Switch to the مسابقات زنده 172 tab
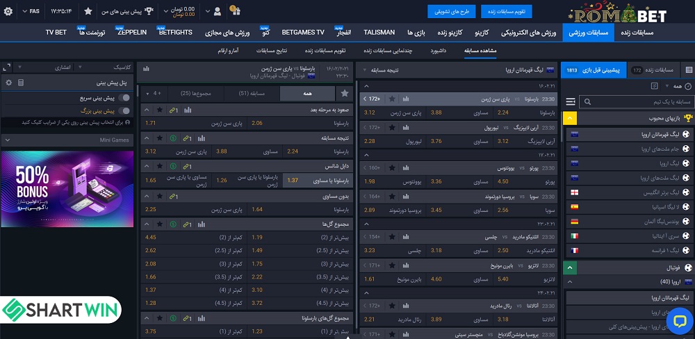This screenshot has width=695, height=339. pyautogui.click(x=653, y=69)
